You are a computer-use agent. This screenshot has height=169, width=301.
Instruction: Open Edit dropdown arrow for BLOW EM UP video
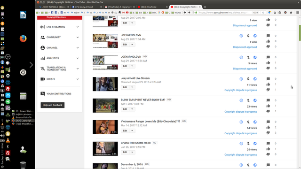coord(132,109)
